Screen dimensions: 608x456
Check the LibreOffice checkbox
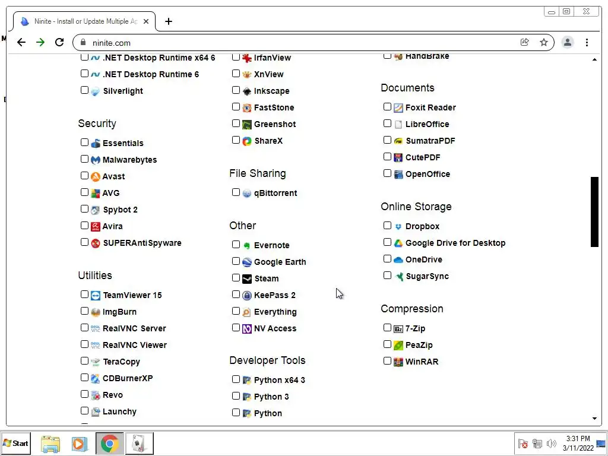[387, 123]
